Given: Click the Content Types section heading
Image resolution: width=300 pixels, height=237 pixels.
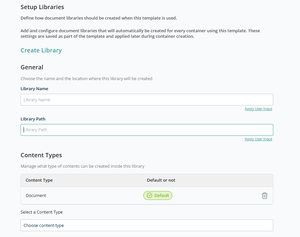Looking at the screenshot, I should pos(41,155).
